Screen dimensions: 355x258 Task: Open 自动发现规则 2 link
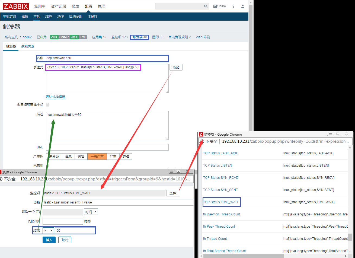[x=180, y=37]
